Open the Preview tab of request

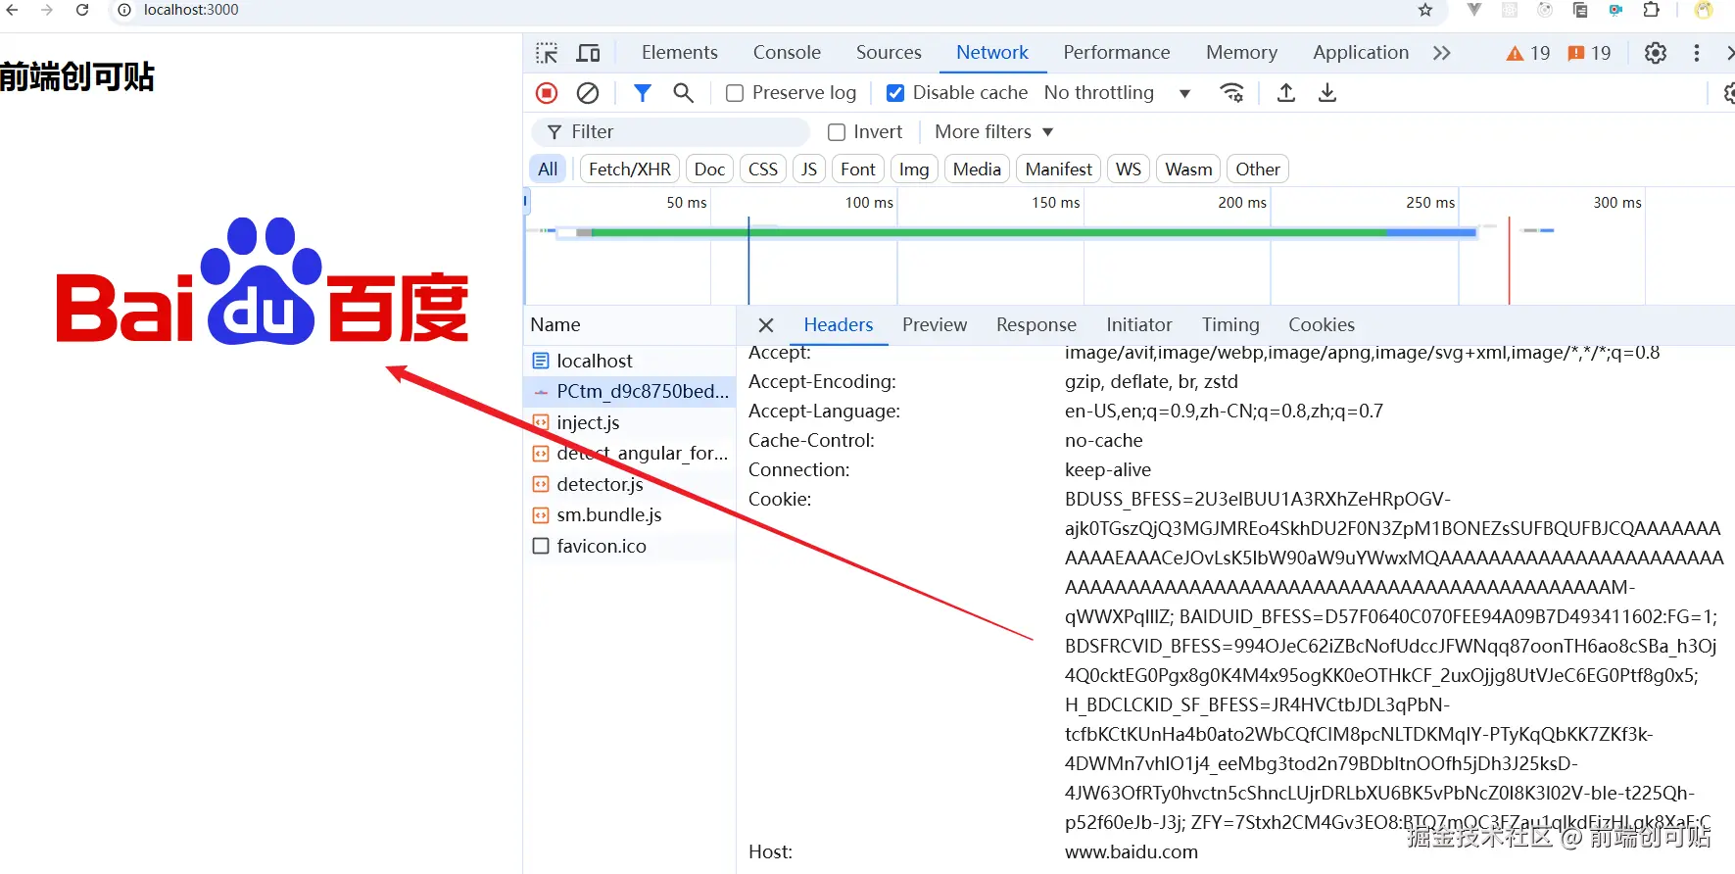coord(935,325)
